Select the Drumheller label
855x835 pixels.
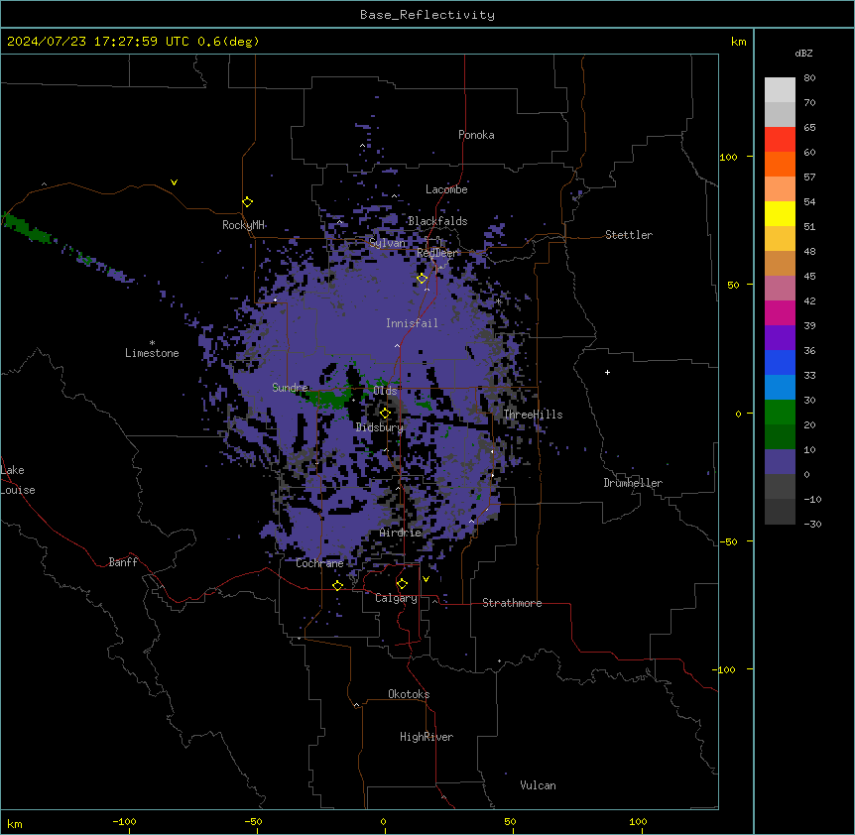pos(633,483)
